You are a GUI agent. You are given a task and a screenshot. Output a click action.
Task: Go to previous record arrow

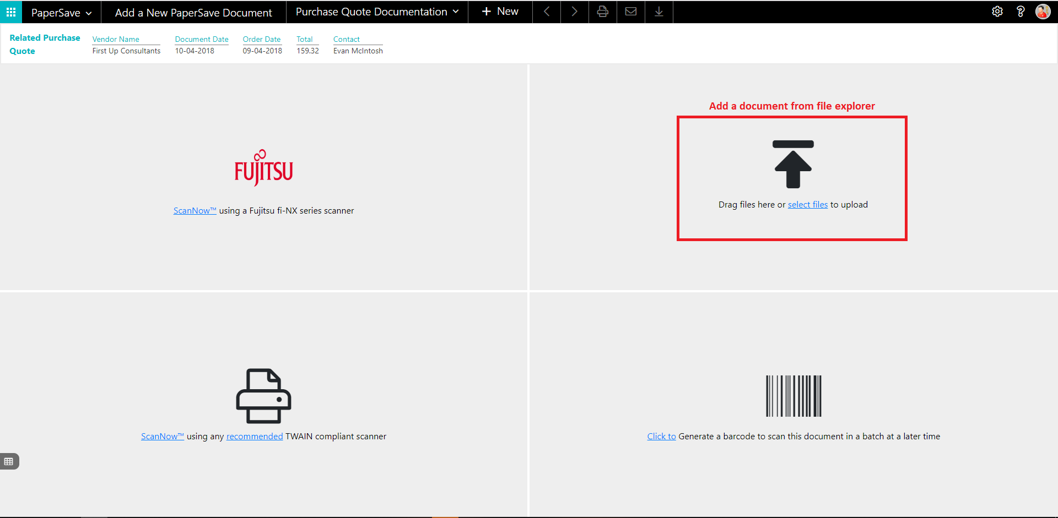point(547,12)
